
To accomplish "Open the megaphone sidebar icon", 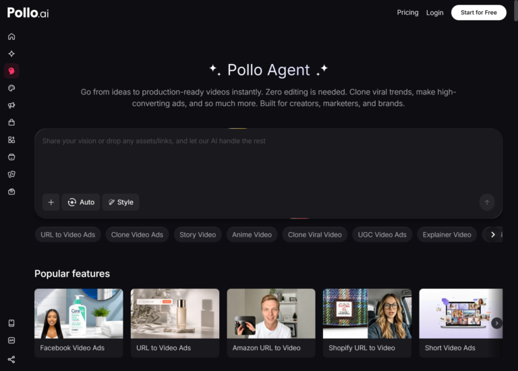I will [11, 105].
